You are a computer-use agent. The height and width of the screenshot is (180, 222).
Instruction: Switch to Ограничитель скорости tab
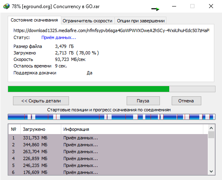click(x=88, y=21)
